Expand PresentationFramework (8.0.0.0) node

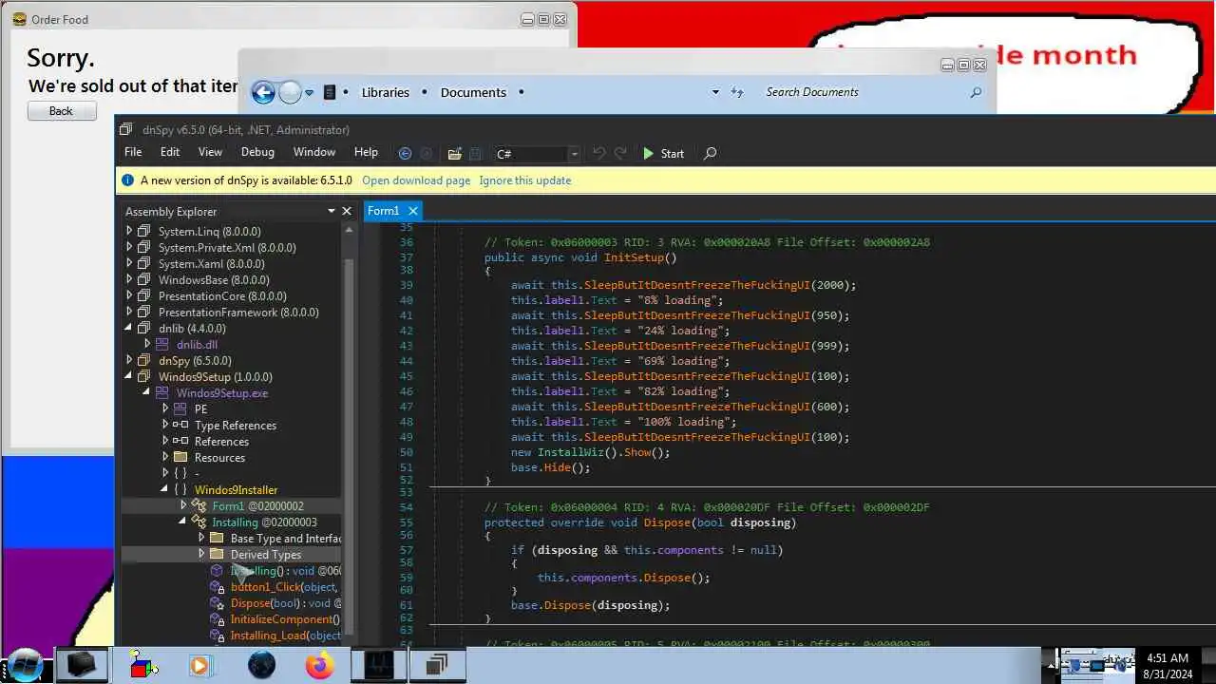130,312
